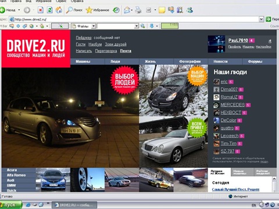The image size is (279, 209).
Task: Click the red Выбор людей badge
Action: [x=124, y=80]
